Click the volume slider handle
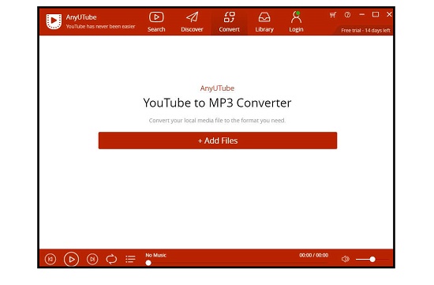Screen dimensions: 434x285 pos(372,259)
